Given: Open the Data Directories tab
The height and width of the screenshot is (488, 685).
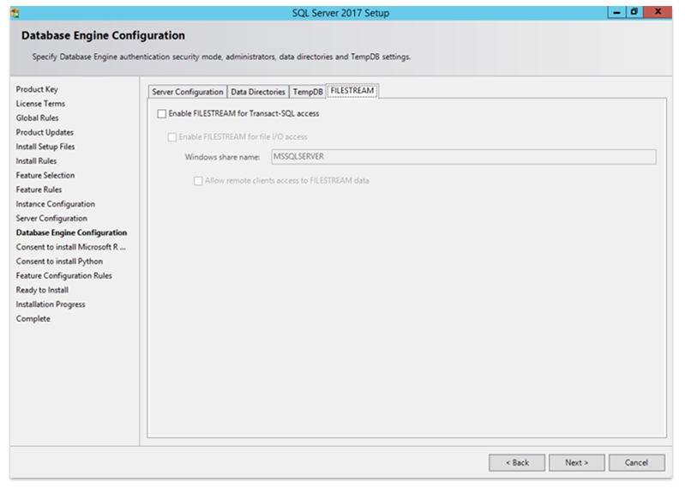Looking at the screenshot, I should click(258, 92).
